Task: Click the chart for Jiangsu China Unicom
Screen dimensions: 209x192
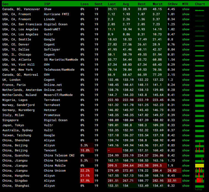Action: point(199,171)
